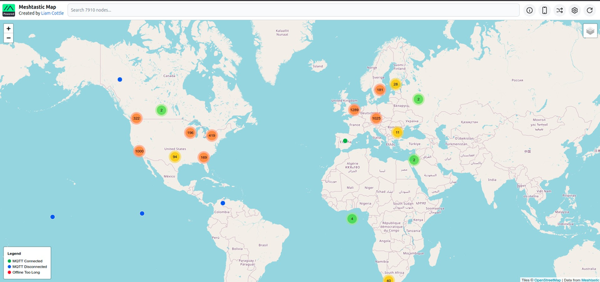Open the settings gear icon

coord(575,10)
